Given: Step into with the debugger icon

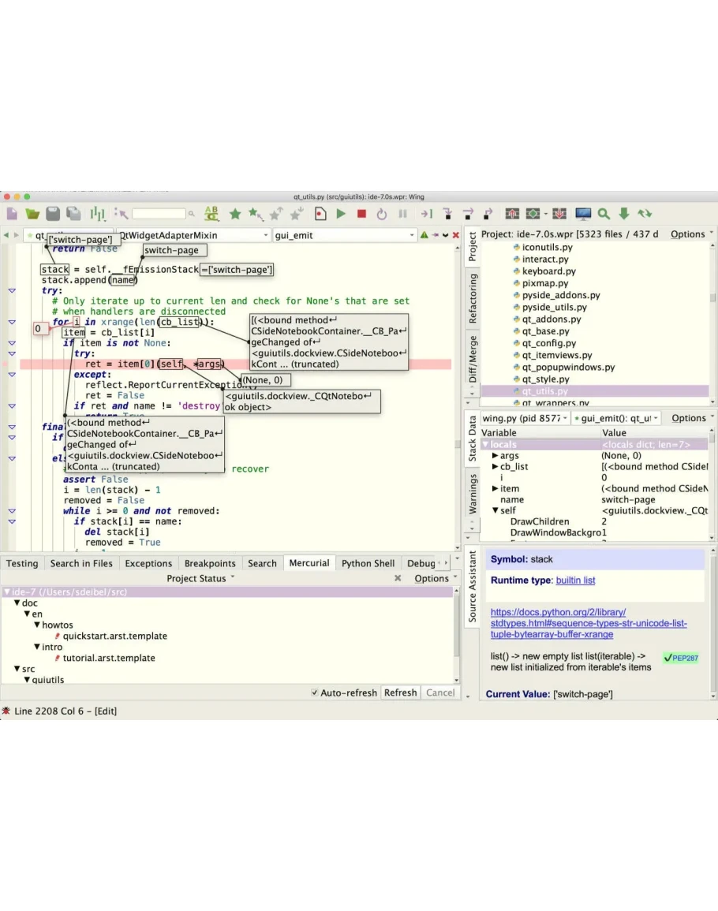Looking at the screenshot, I should click(x=447, y=214).
